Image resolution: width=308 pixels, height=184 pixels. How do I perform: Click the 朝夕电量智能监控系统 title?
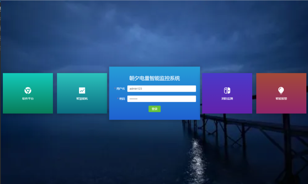(154, 78)
